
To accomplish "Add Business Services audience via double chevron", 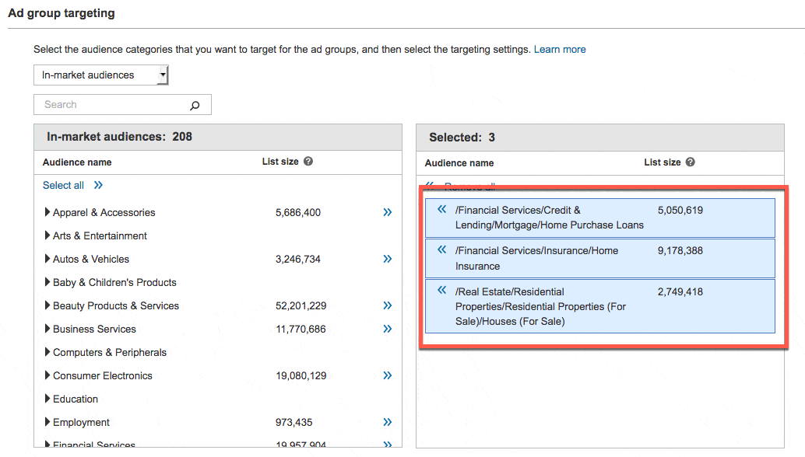I will (x=387, y=329).
